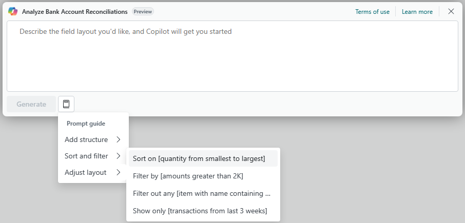Choose Sort on quantity smallest to largest
This screenshot has height=223, width=465.
203,158
